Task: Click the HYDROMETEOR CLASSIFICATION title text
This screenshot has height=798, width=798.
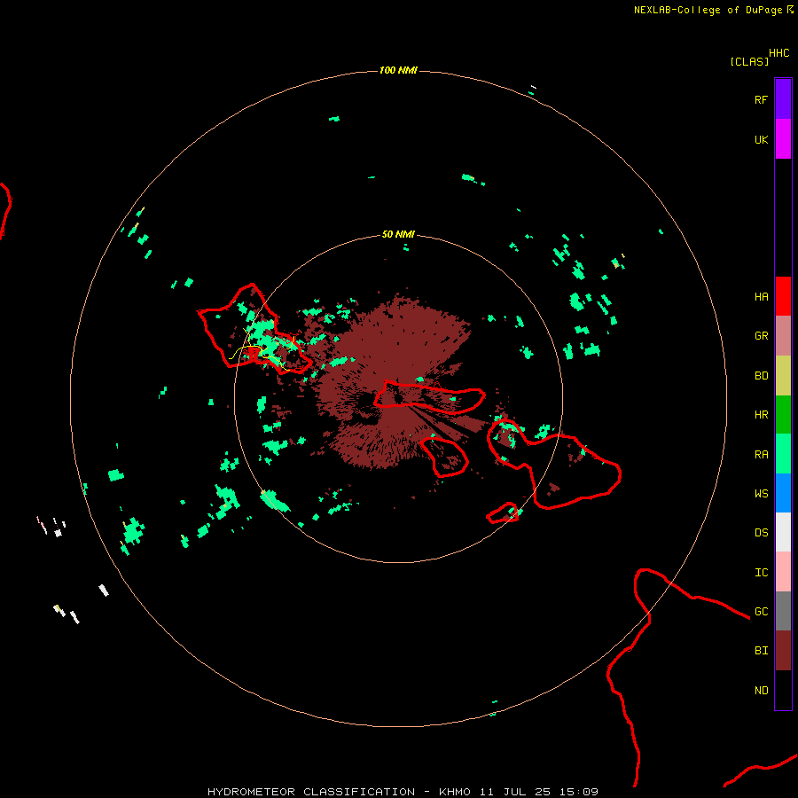Action: point(311,792)
